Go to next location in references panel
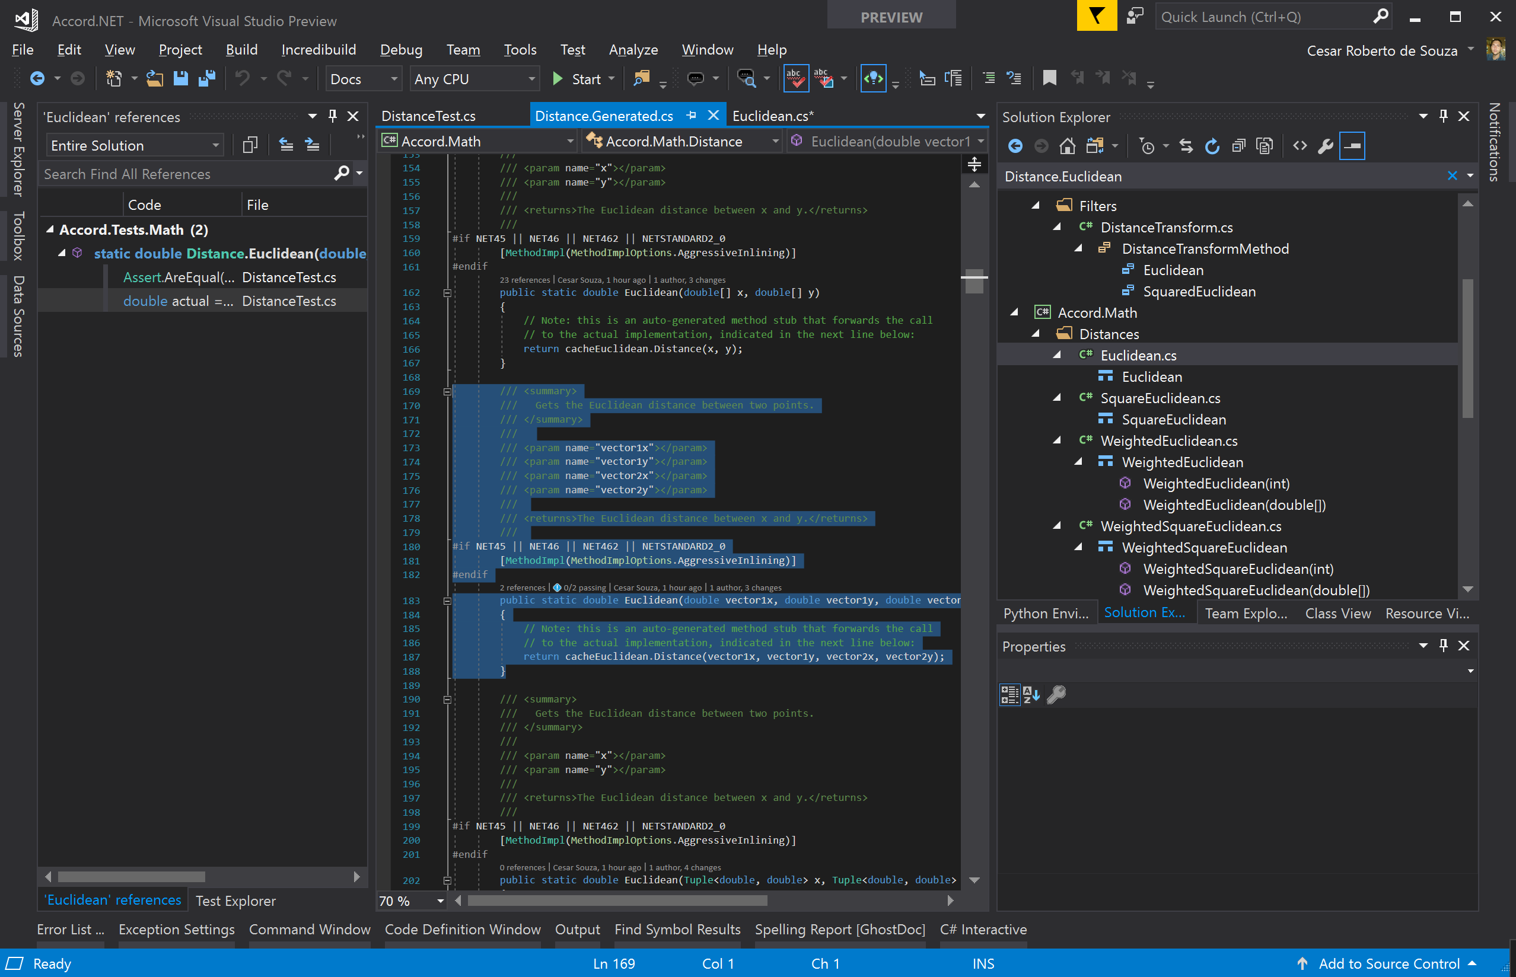The width and height of the screenshot is (1516, 977). (312, 145)
